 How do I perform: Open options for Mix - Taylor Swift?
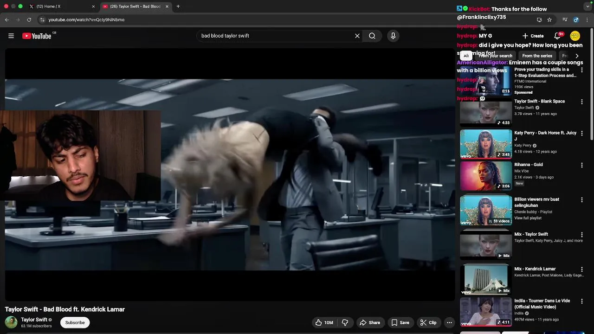coord(581,235)
